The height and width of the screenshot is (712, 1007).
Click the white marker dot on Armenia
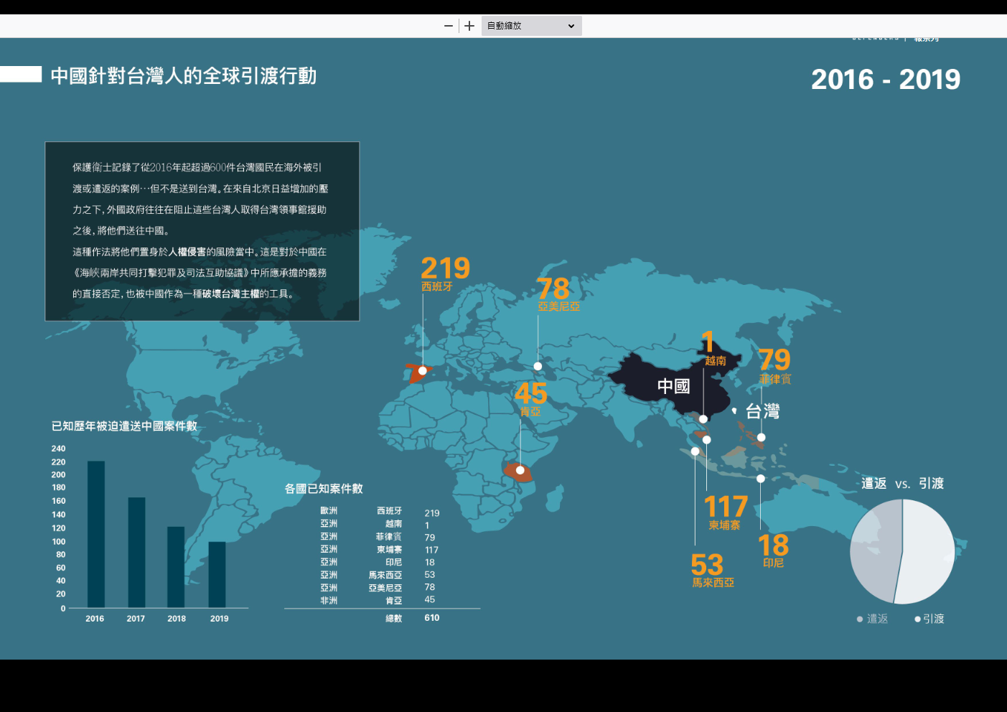tap(538, 366)
